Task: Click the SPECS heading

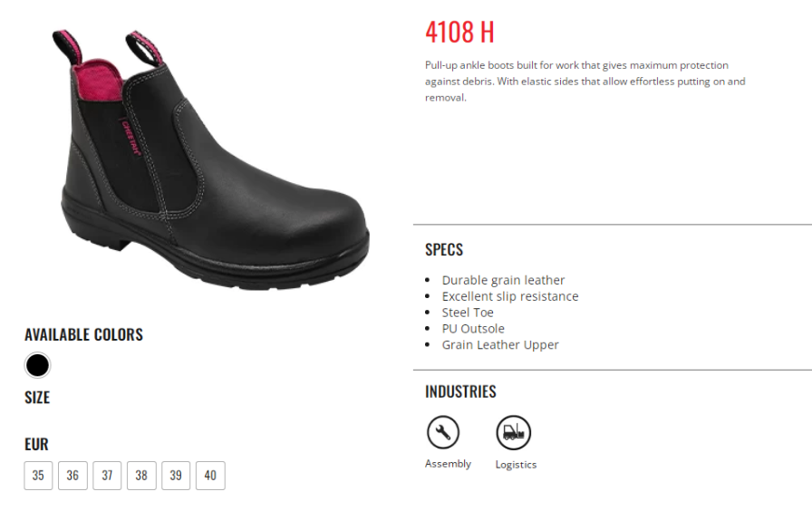Action: (x=444, y=249)
